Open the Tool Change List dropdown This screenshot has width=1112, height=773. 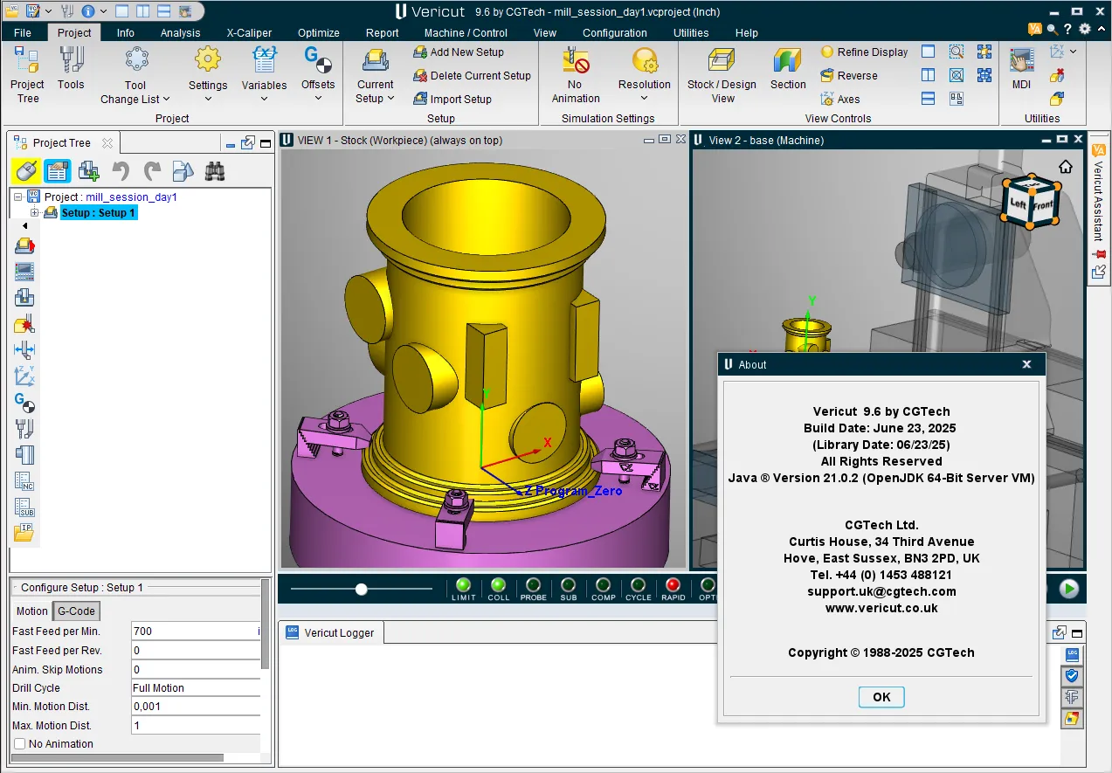tap(135, 75)
